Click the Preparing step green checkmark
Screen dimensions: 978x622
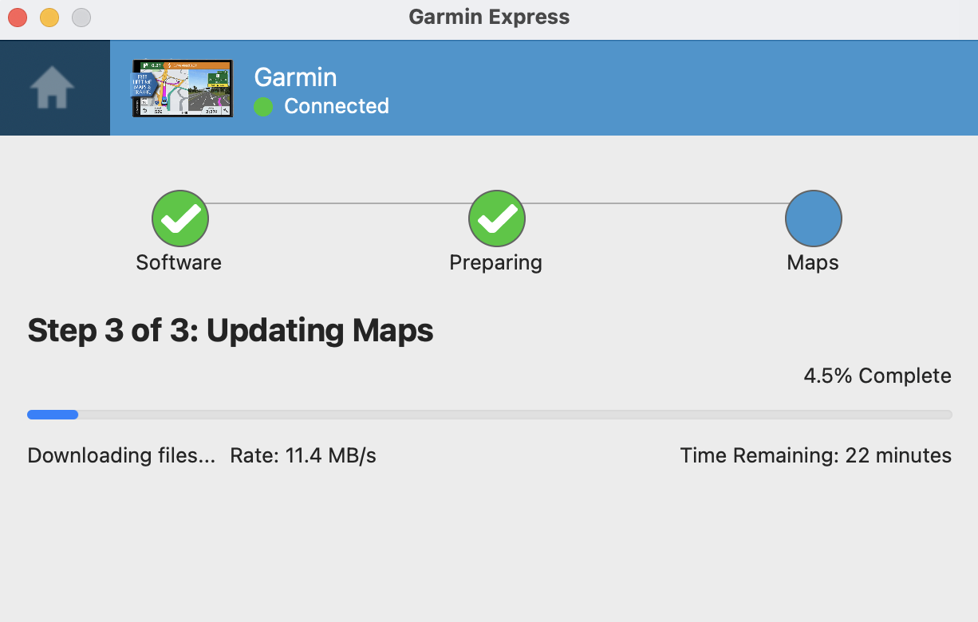point(496,218)
